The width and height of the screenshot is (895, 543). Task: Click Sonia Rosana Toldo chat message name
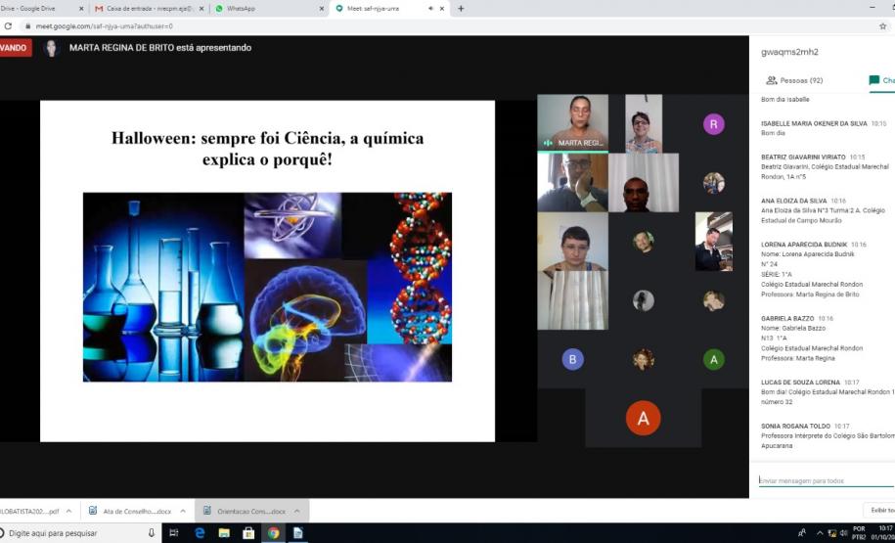[x=795, y=426]
